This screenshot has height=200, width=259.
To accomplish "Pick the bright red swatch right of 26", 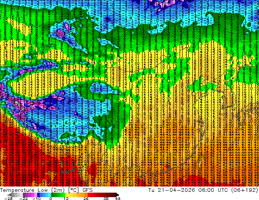I will click(x=89, y=195).
